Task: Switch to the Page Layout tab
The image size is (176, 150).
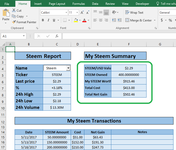Action: (x=57, y=4)
